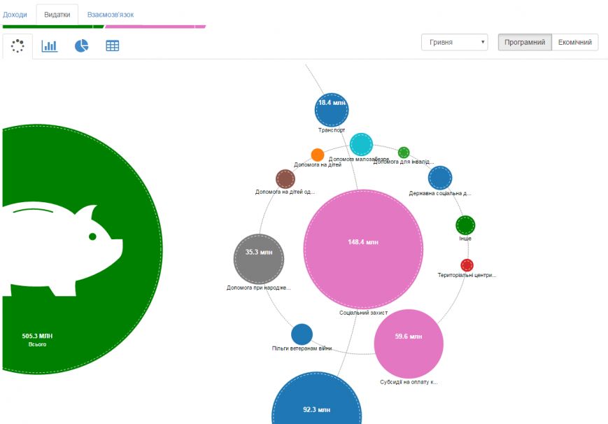Open the pie chart view icon

click(81, 45)
